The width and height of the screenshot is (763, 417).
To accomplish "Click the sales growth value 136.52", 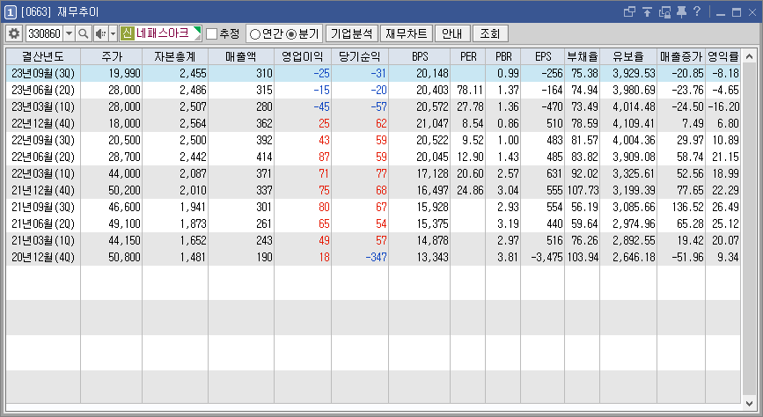I will tap(687, 207).
